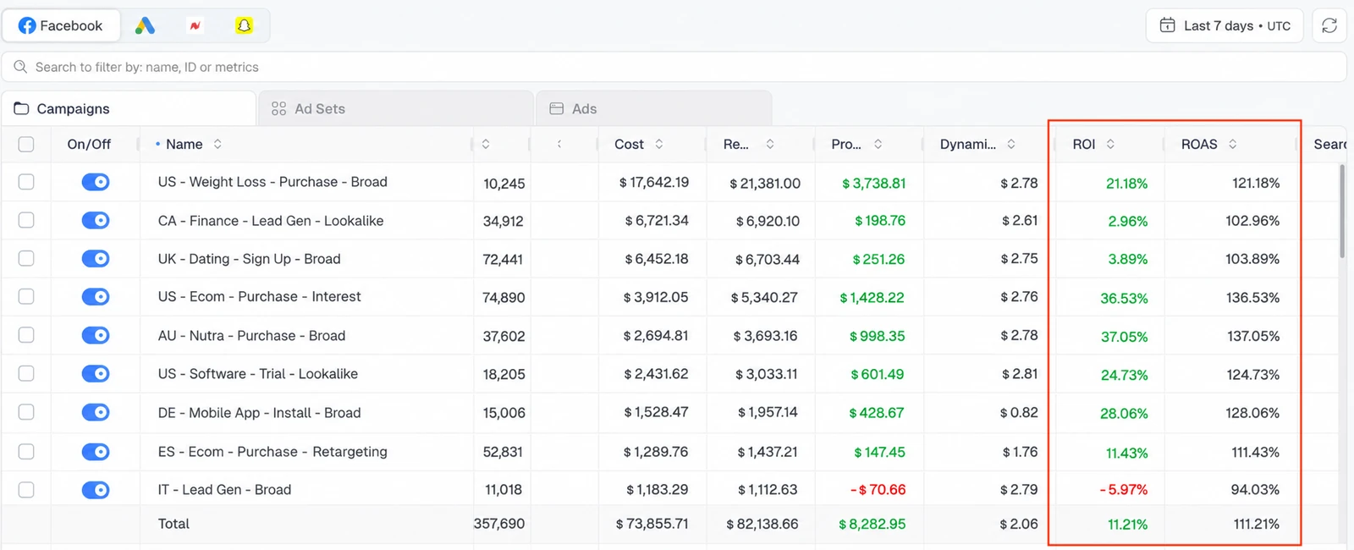Check the ES - Ecom Retargeting campaign checkbox
Image resolution: width=1354 pixels, height=550 pixels.
[26, 451]
